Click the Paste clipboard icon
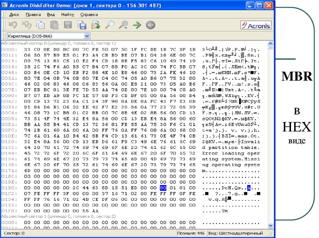The width and height of the screenshot is (319, 238). [x=54, y=25]
